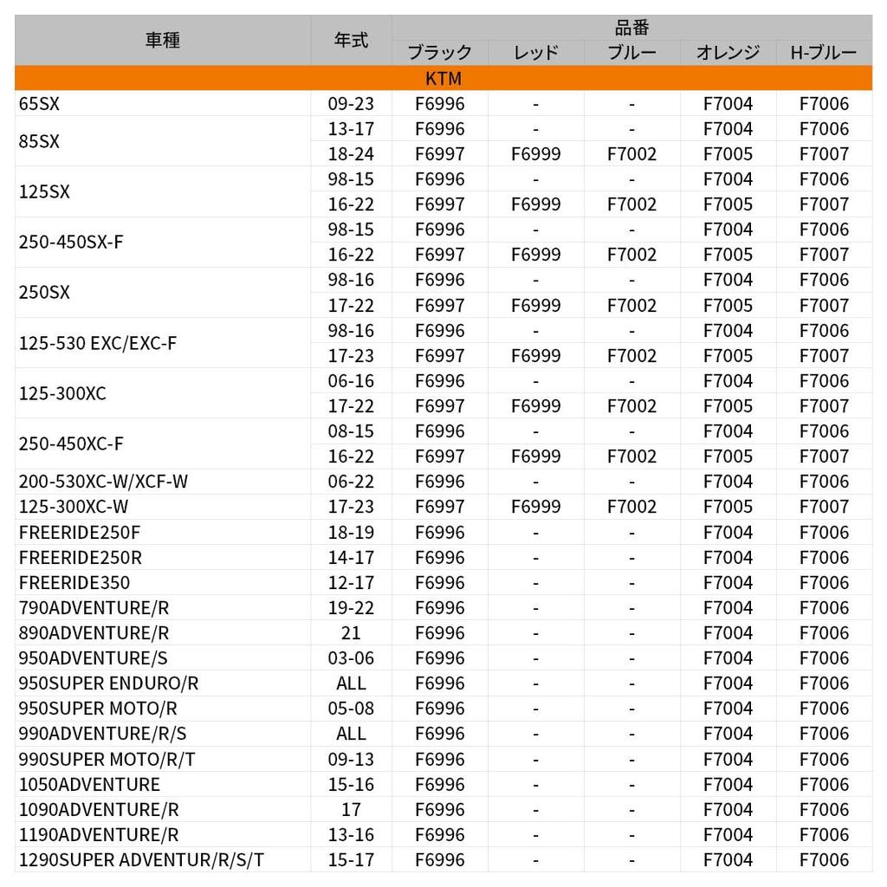
Task: Click the 950SUPER MOTO/R model label
Action: point(98,708)
